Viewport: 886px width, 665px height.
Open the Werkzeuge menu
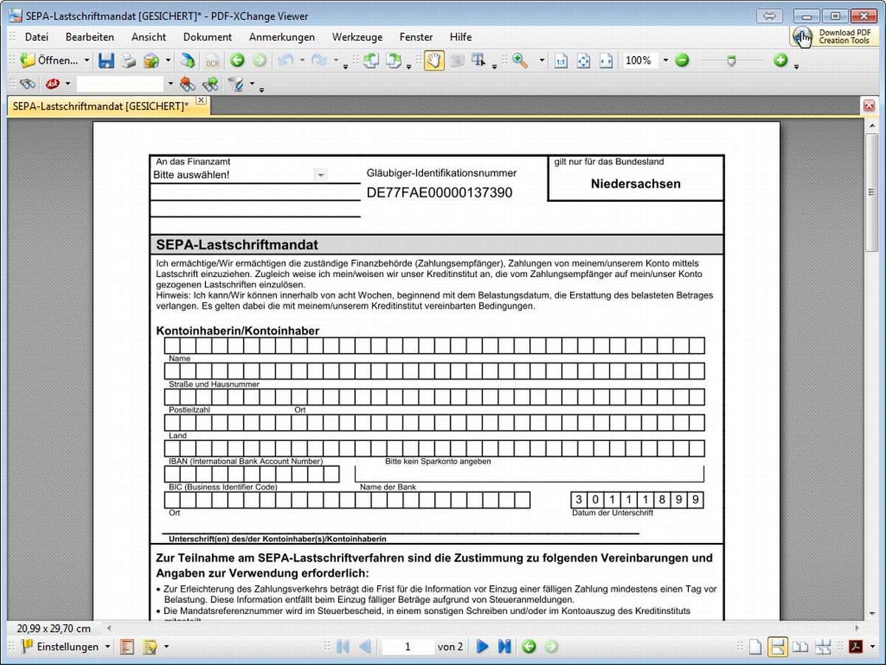[x=357, y=37]
